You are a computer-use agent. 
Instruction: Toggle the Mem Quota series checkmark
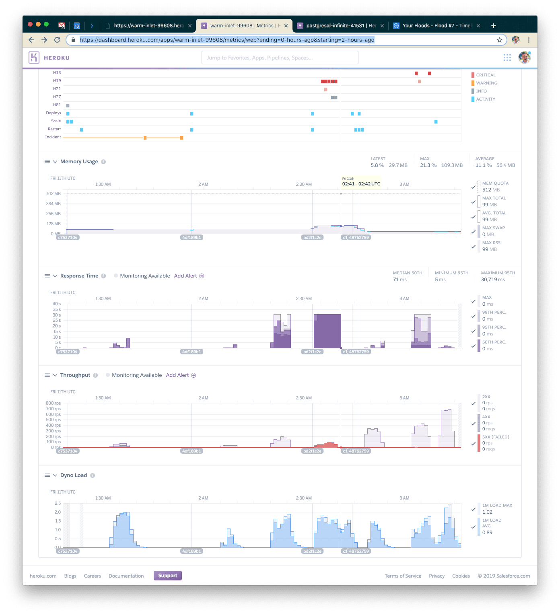[x=474, y=187]
